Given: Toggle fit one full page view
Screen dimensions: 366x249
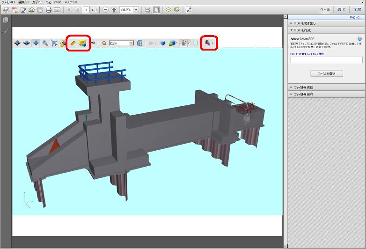Looking at the screenshot, I should tap(156, 10).
